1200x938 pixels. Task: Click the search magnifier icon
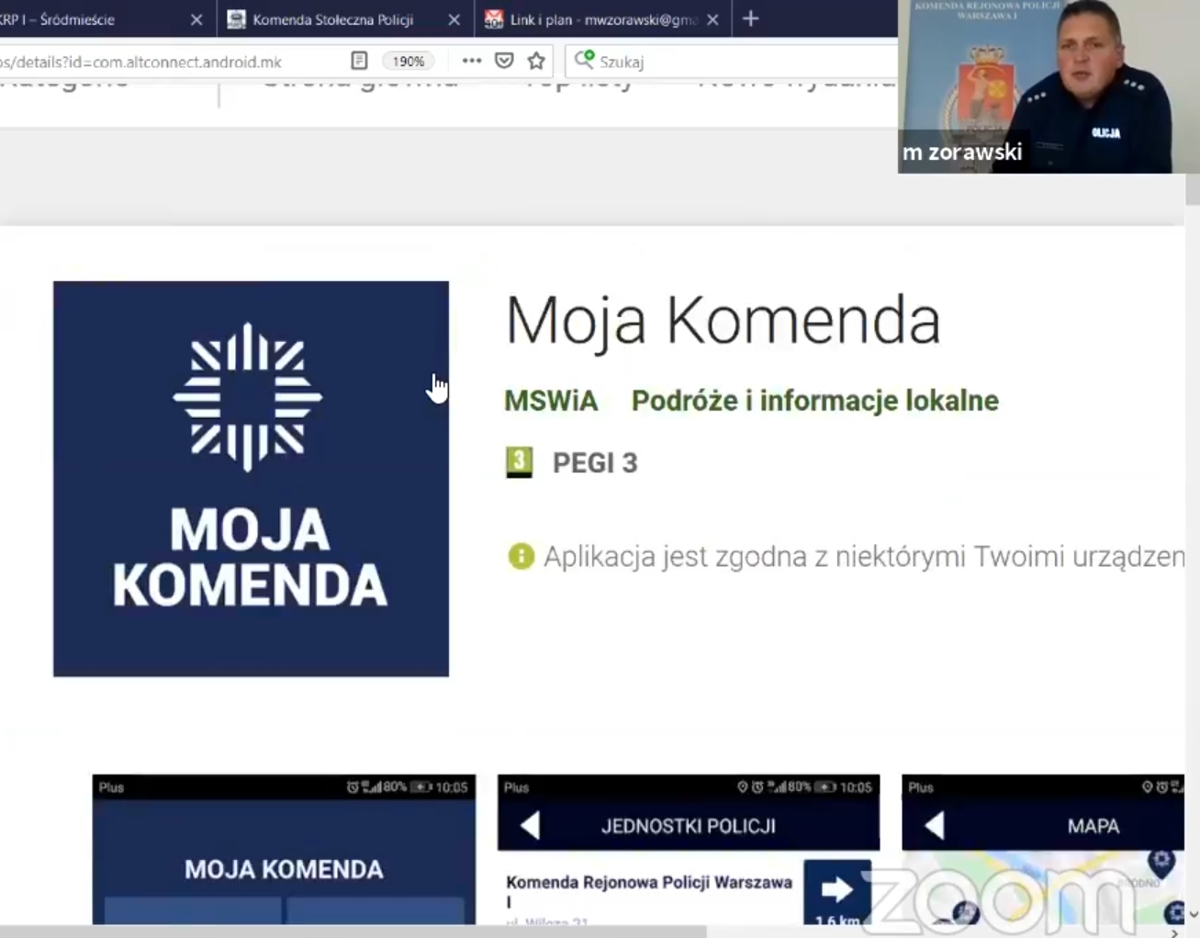point(584,61)
